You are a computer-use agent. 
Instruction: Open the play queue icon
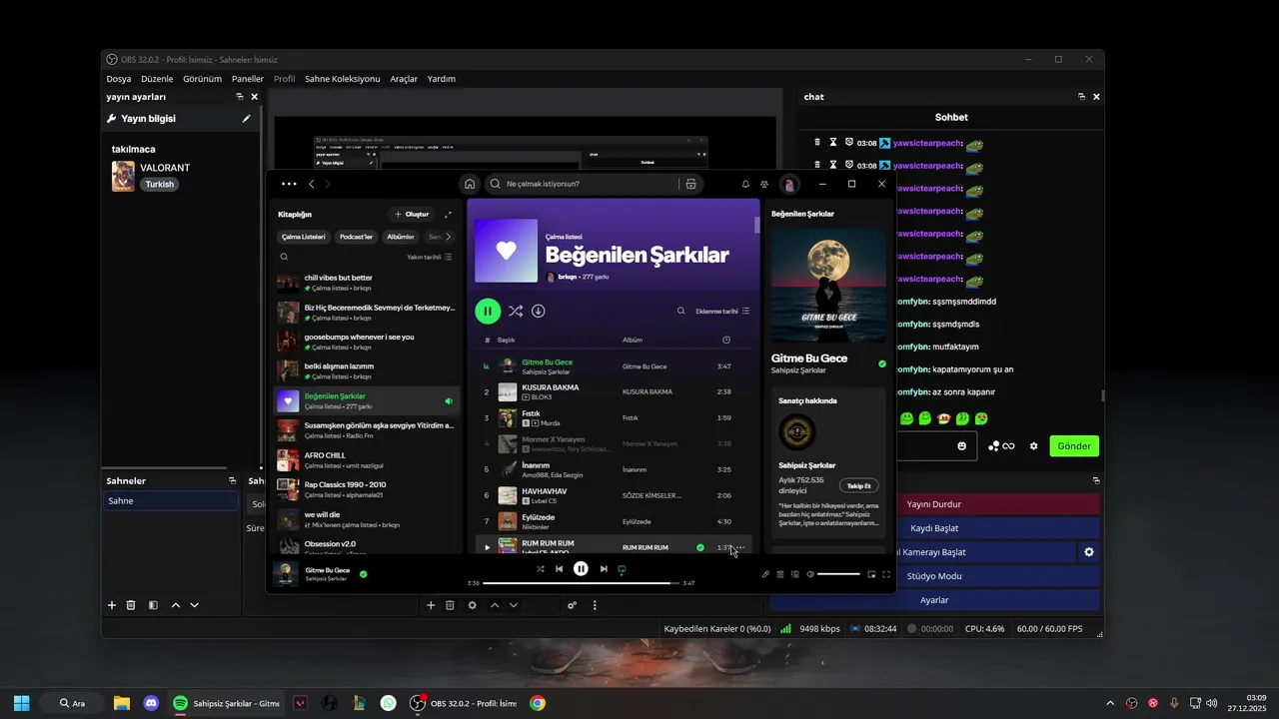(780, 574)
